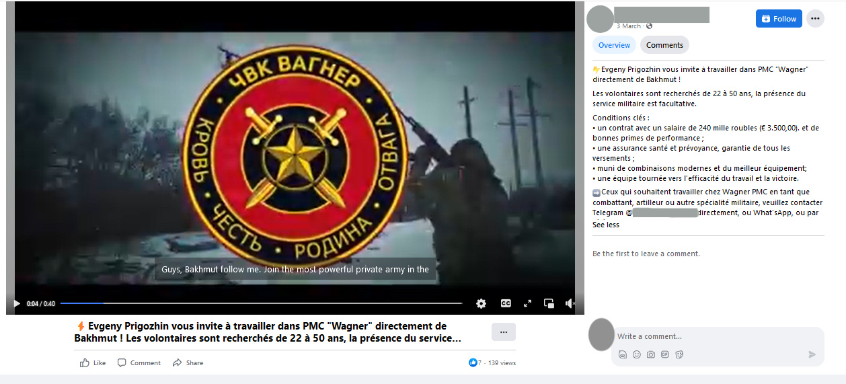Collapse description with See less
Screen dimensions: 846x384
605,225
